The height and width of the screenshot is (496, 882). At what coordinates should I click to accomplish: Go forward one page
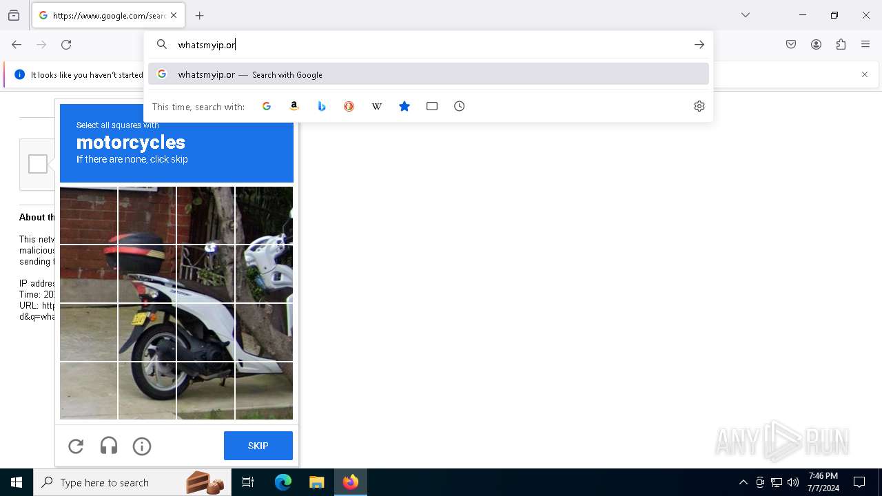click(41, 45)
